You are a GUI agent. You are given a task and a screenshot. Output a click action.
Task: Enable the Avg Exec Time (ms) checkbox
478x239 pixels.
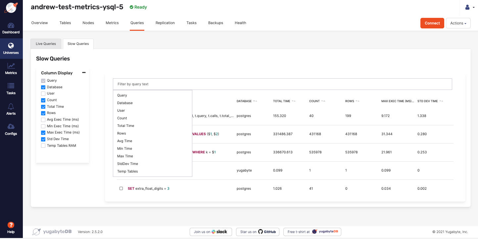click(43, 120)
